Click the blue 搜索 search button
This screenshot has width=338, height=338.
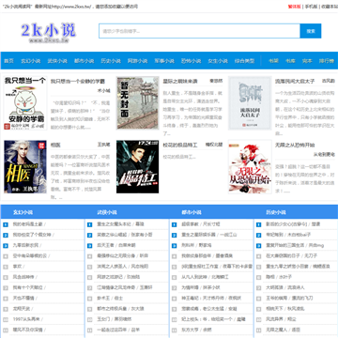(311, 31)
